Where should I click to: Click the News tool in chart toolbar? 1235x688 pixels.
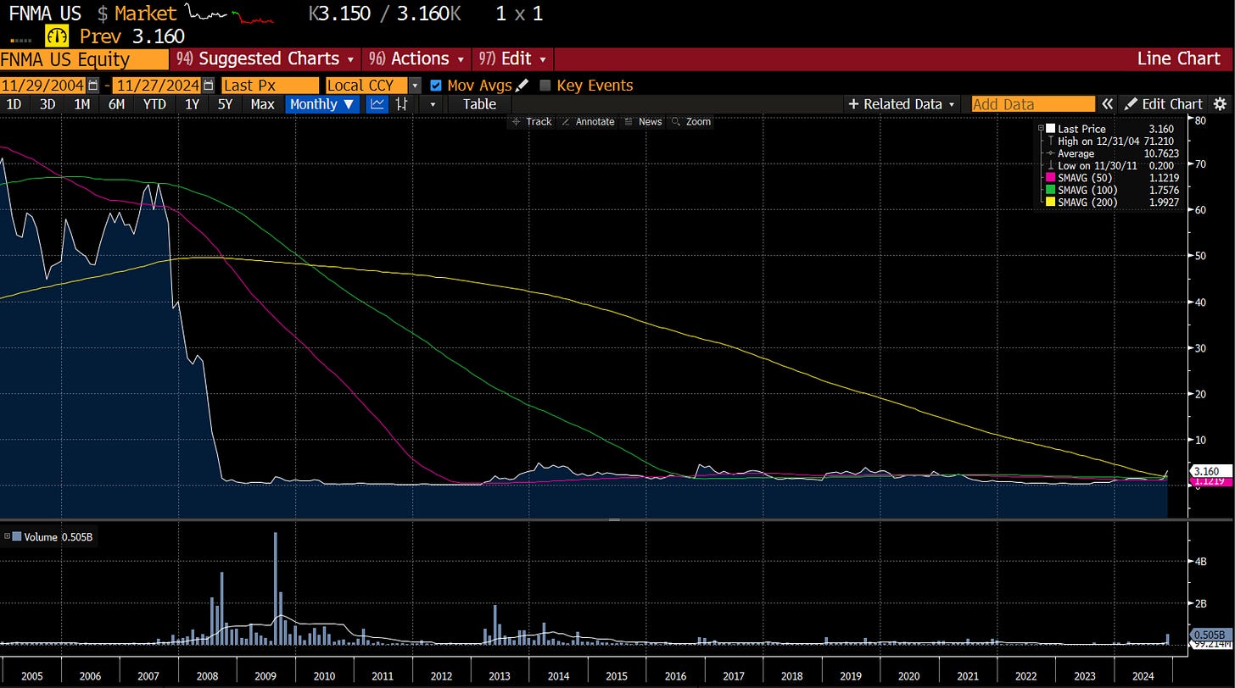[643, 122]
